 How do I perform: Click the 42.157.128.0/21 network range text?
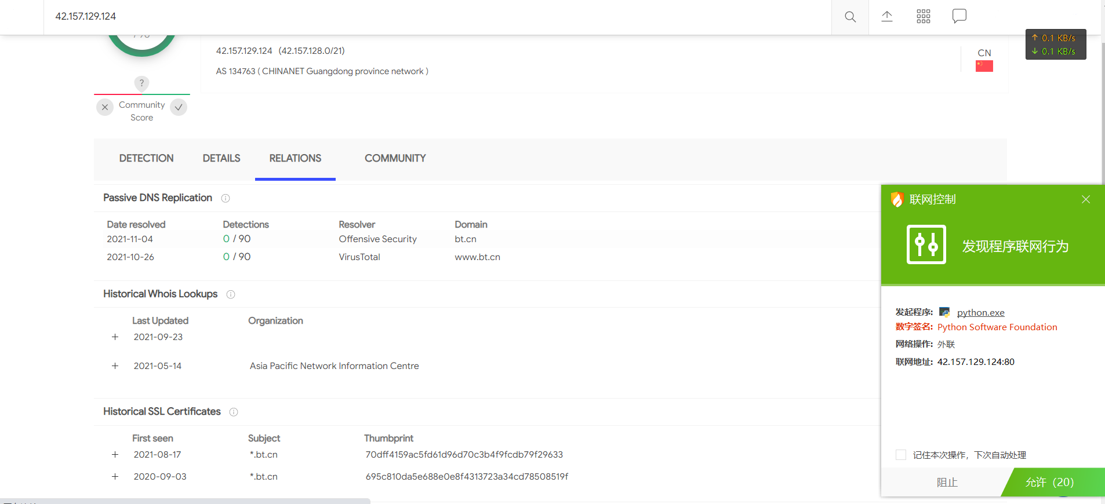[x=311, y=51]
